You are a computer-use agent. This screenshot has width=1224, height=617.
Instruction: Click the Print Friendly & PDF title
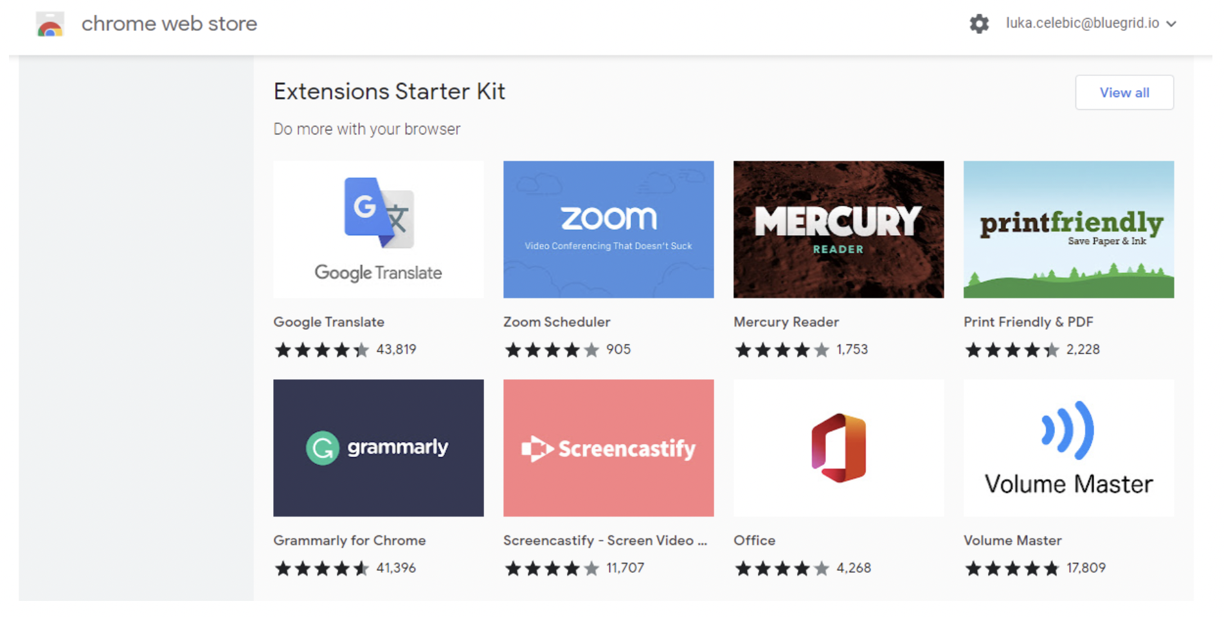coord(1028,322)
